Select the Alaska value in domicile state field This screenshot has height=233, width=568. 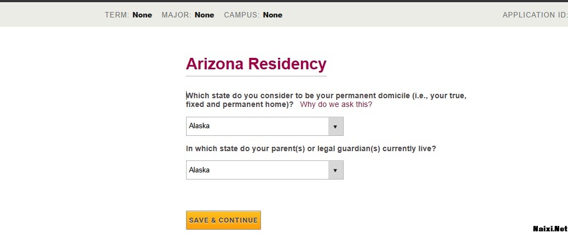pos(200,126)
